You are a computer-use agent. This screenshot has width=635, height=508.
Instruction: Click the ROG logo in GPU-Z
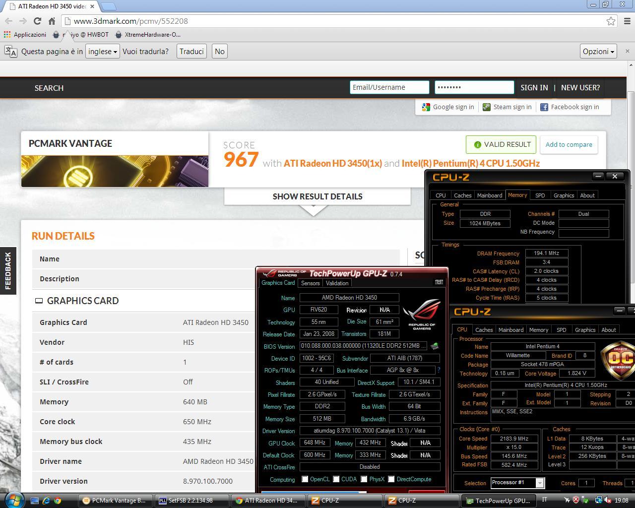[422, 315]
